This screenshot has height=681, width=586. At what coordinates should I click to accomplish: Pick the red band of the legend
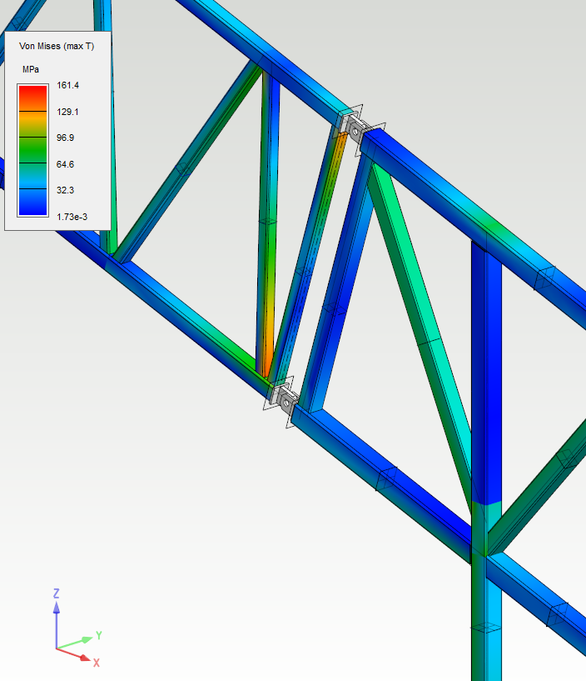click(33, 98)
